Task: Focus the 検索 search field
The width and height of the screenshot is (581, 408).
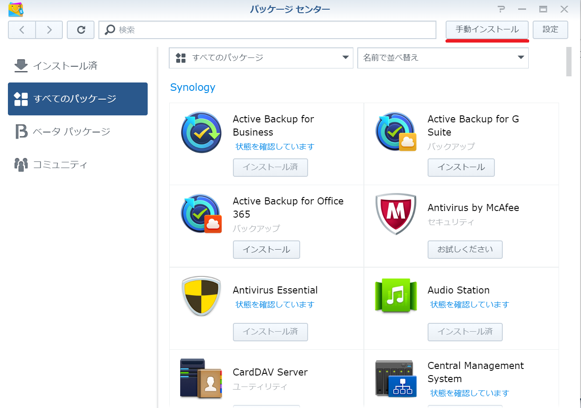Action: click(x=267, y=30)
